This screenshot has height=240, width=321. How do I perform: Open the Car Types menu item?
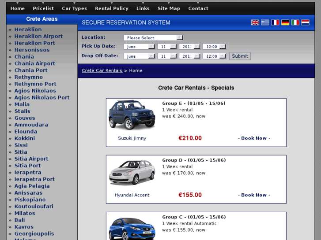coord(74,8)
